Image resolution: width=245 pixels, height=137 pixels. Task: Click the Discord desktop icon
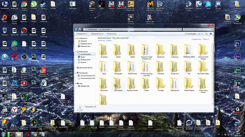[218, 5]
